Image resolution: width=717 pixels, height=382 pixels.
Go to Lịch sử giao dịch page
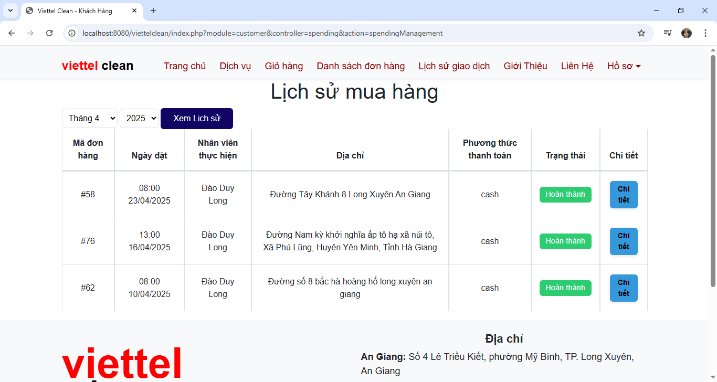click(x=454, y=66)
